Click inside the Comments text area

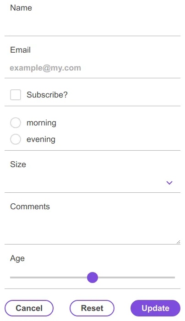click(92, 228)
